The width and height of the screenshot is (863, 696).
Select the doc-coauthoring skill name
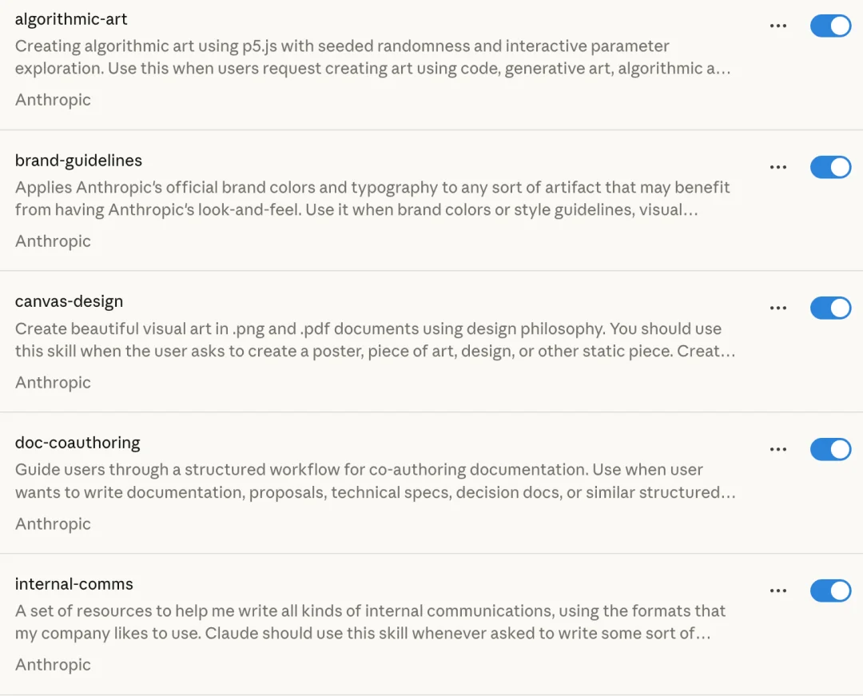click(78, 443)
